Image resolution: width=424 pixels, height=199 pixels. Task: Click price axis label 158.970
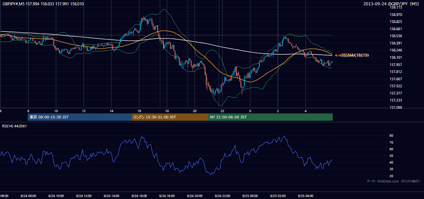[396, 15]
